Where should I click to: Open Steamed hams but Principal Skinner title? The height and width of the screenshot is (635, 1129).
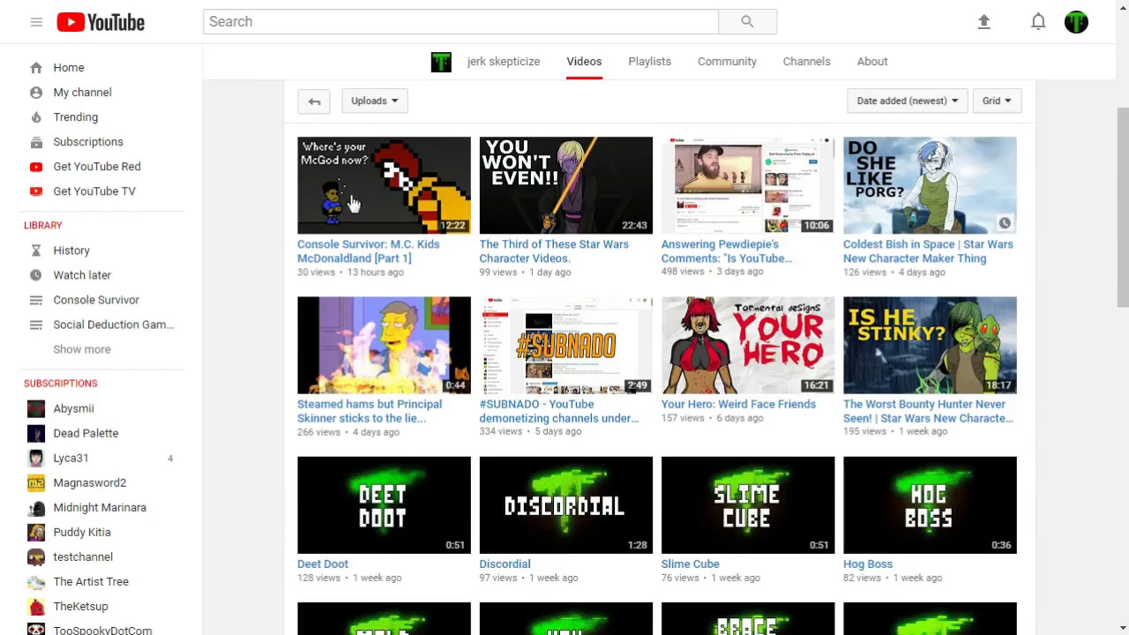click(x=370, y=411)
